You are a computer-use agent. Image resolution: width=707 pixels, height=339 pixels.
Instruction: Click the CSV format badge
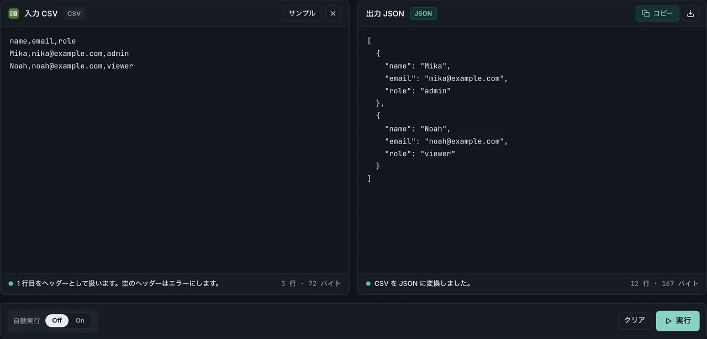[x=74, y=13]
